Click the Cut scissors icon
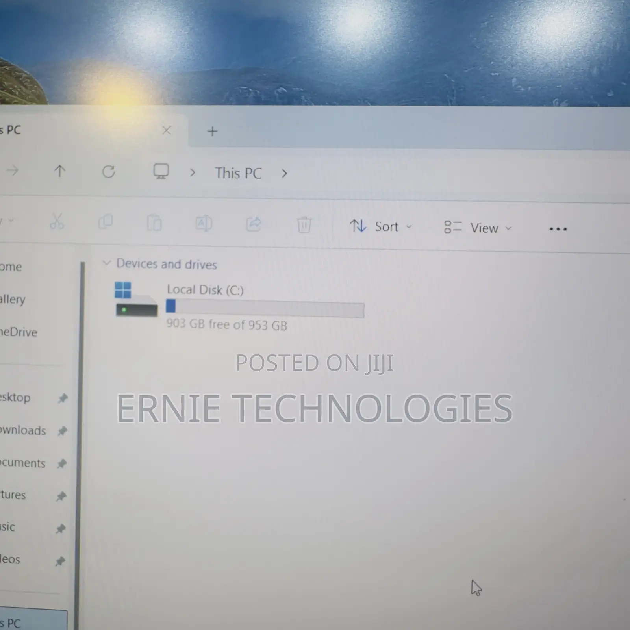Screen dimensions: 630x630 (x=57, y=222)
